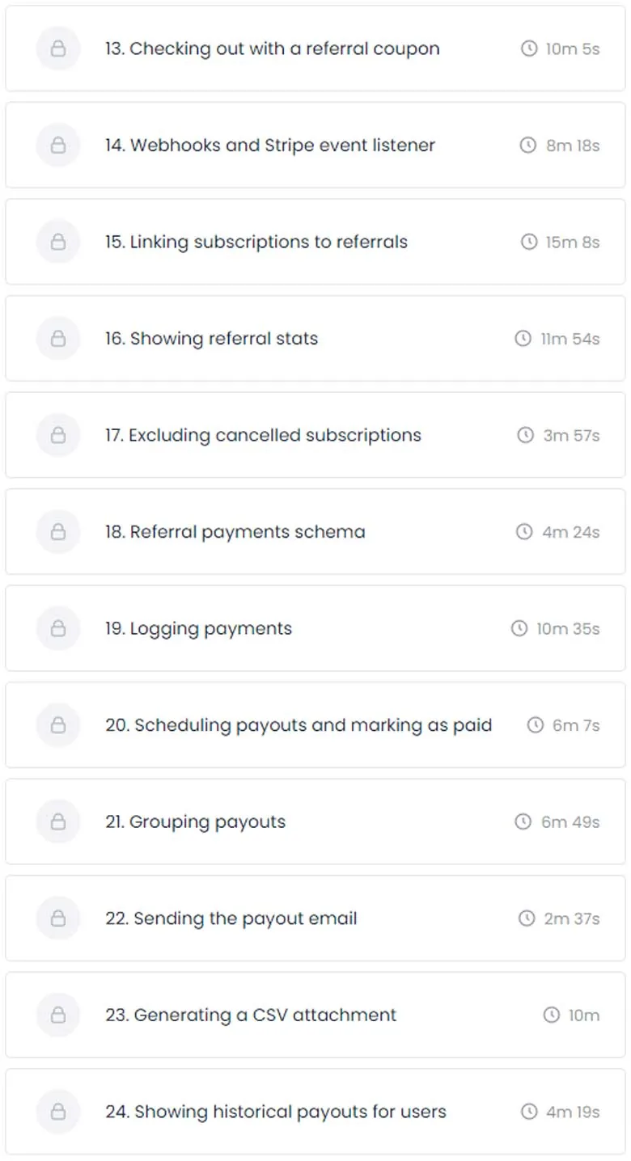Open Webhooks and Stripe event listener lesson

pos(315,146)
